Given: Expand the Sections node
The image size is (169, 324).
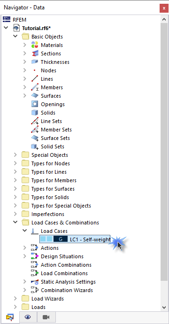Looking at the screenshot, I should point(24,54).
